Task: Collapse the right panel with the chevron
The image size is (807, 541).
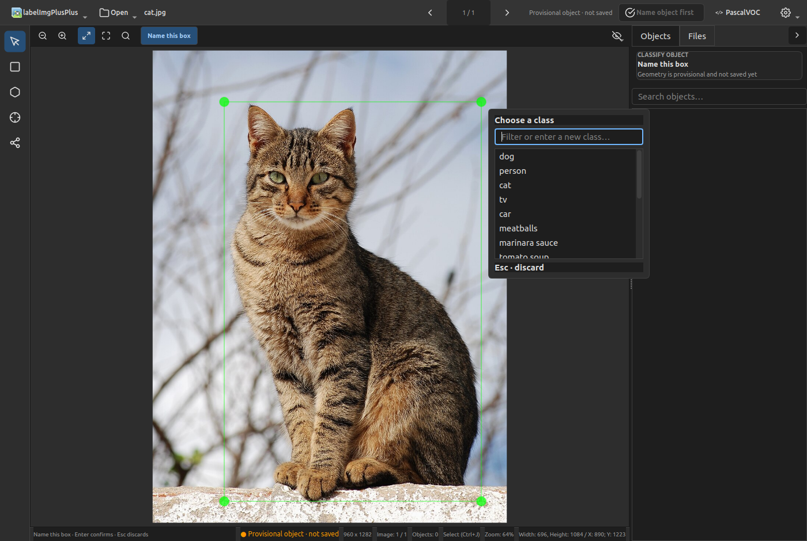Action: [x=797, y=36]
